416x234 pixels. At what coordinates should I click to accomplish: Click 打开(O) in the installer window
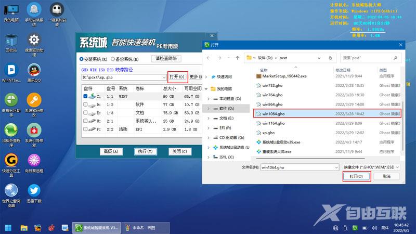[x=177, y=76]
